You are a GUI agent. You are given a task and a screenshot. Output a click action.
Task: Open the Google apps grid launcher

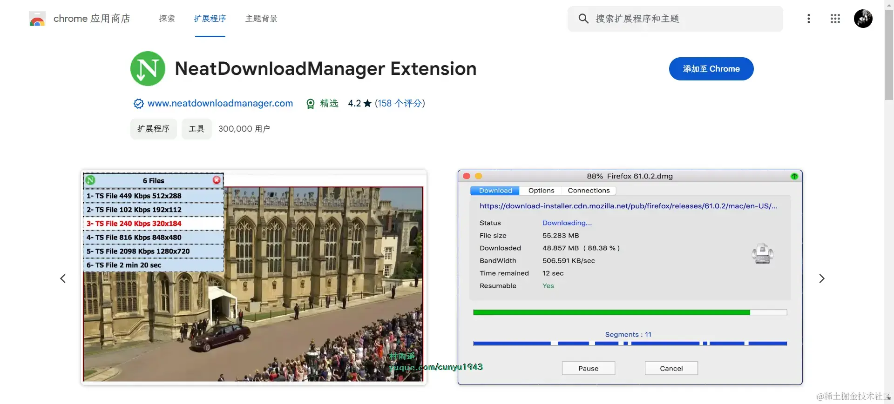tap(835, 19)
